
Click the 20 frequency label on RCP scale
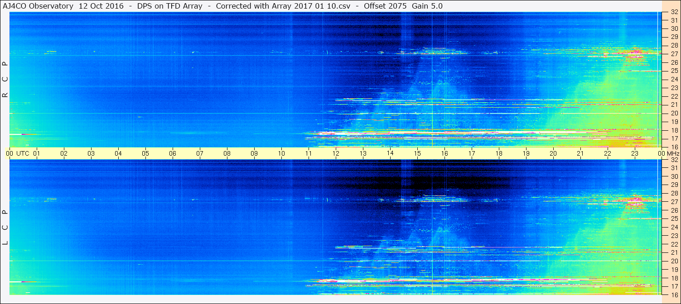click(x=674, y=113)
